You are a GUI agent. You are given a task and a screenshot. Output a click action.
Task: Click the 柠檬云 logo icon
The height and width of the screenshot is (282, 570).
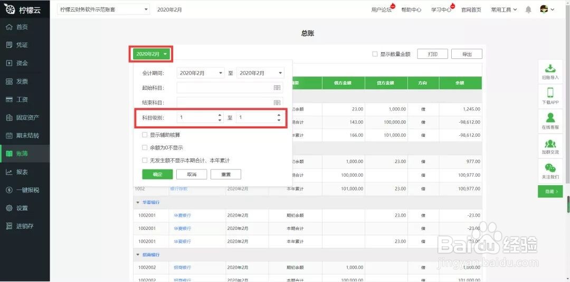(9, 9)
